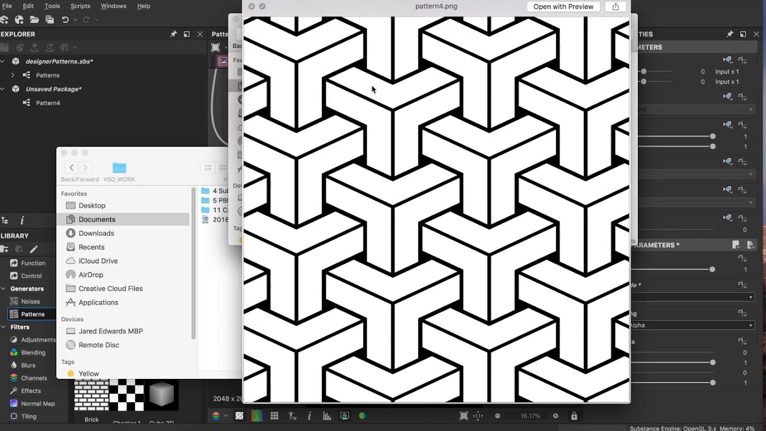Open the Tools menu

(x=52, y=6)
